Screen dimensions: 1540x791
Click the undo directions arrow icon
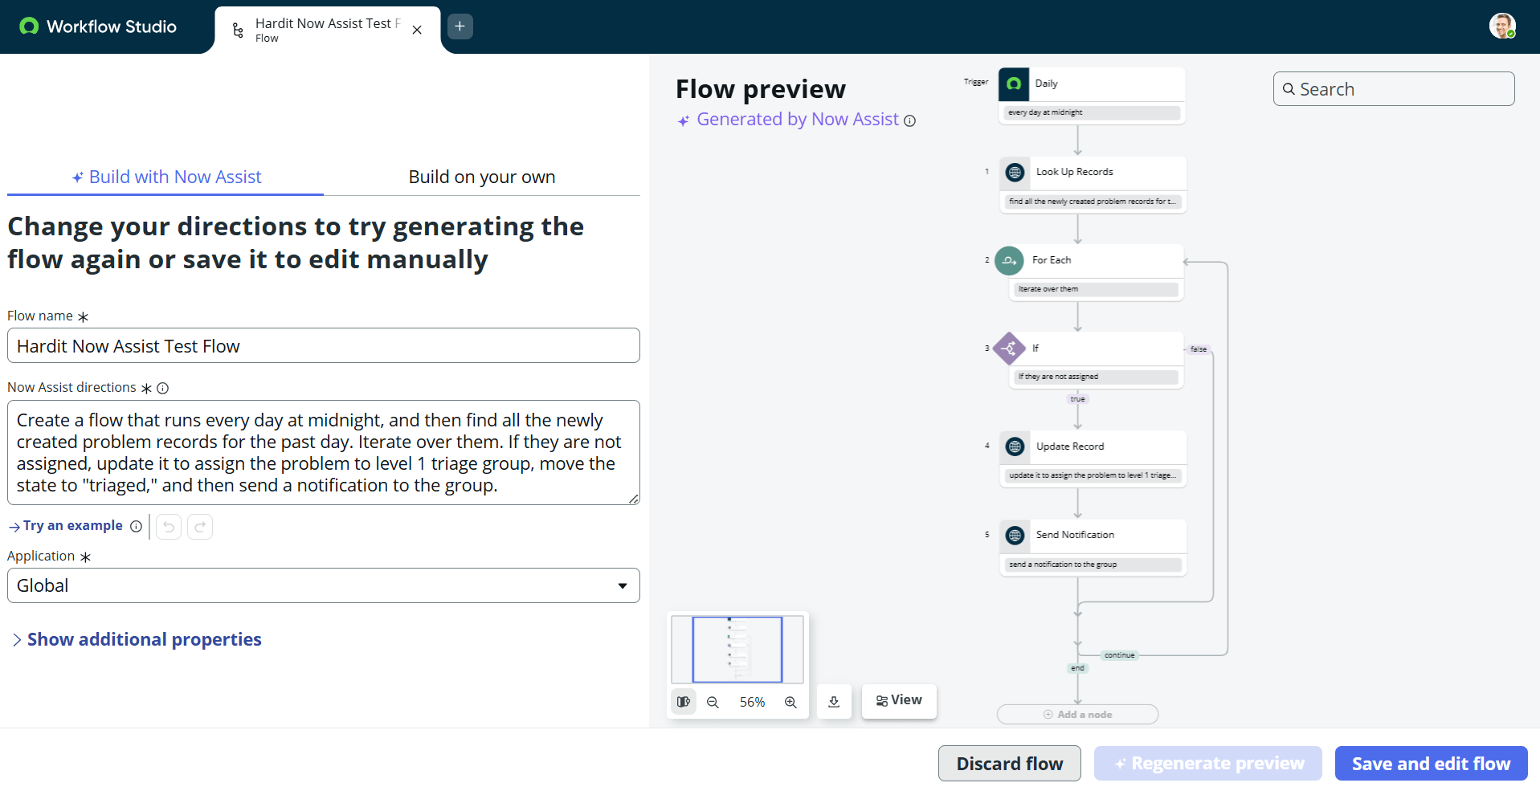[x=169, y=527]
